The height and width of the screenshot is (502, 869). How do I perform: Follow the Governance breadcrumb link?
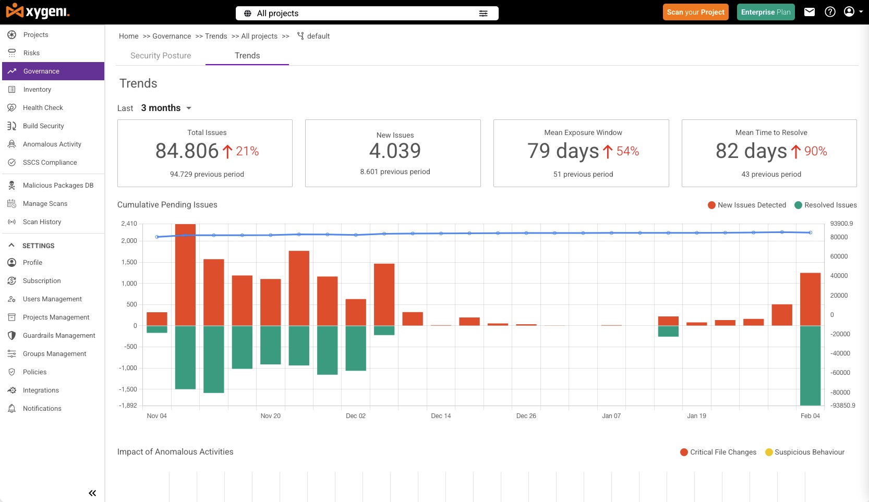(x=172, y=36)
